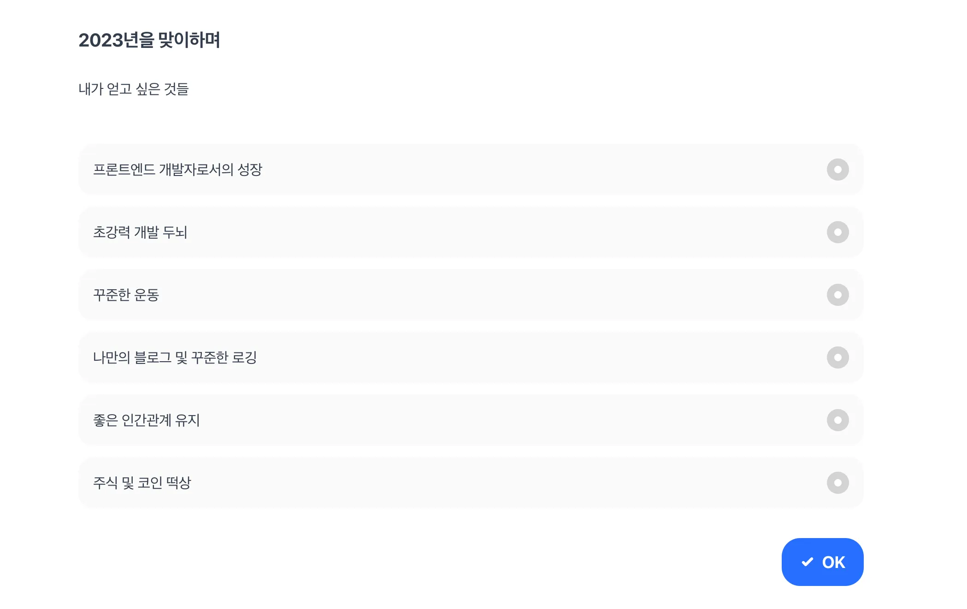Click the checkmark icon in the OK button
The image size is (967, 609).
click(x=807, y=562)
